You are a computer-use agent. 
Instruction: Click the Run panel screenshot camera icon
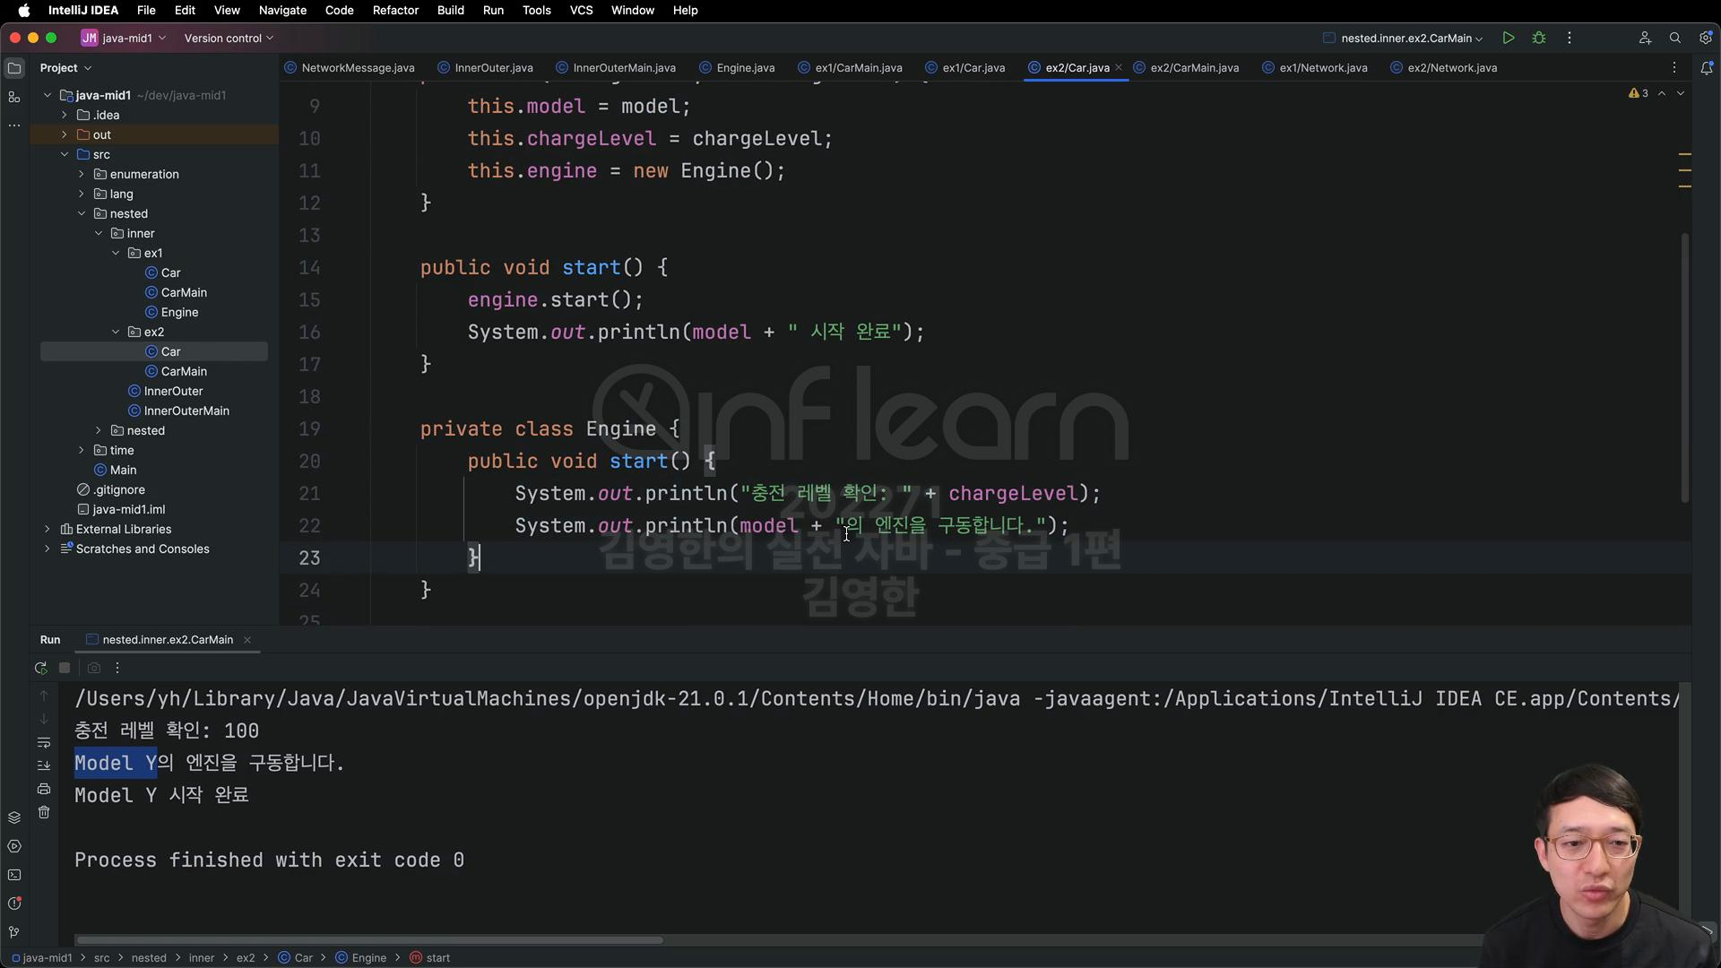94,668
